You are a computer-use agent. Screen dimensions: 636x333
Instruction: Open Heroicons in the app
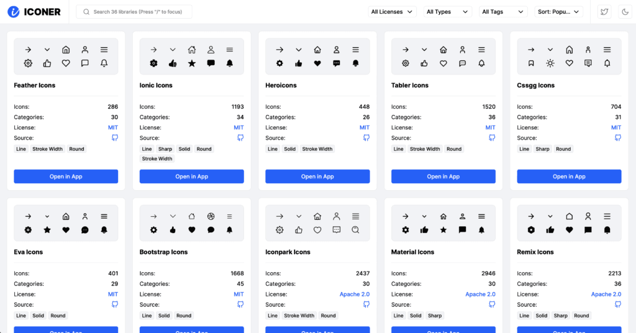point(317,176)
